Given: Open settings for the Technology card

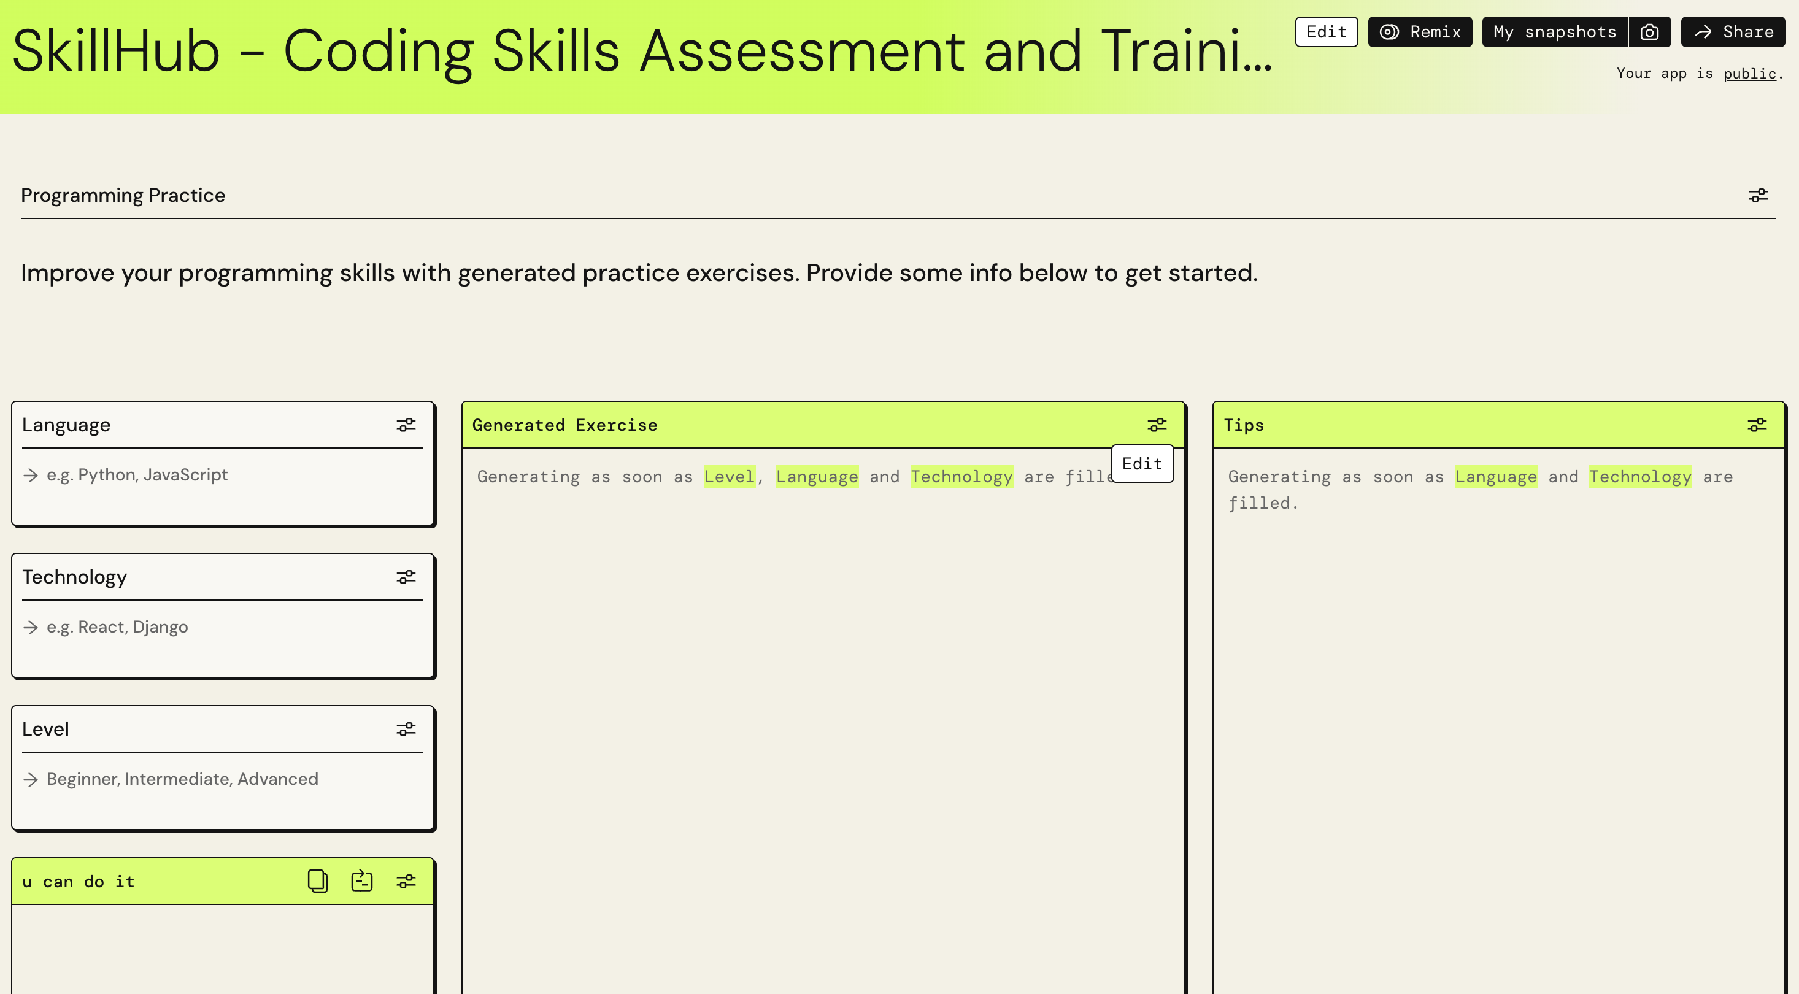Looking at the screenshot, I should coord(406,576).
